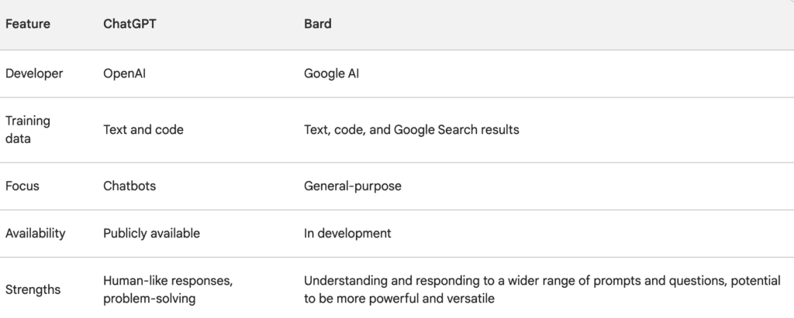
Task: Click the 'Text and code' cell
Action: 143,130
